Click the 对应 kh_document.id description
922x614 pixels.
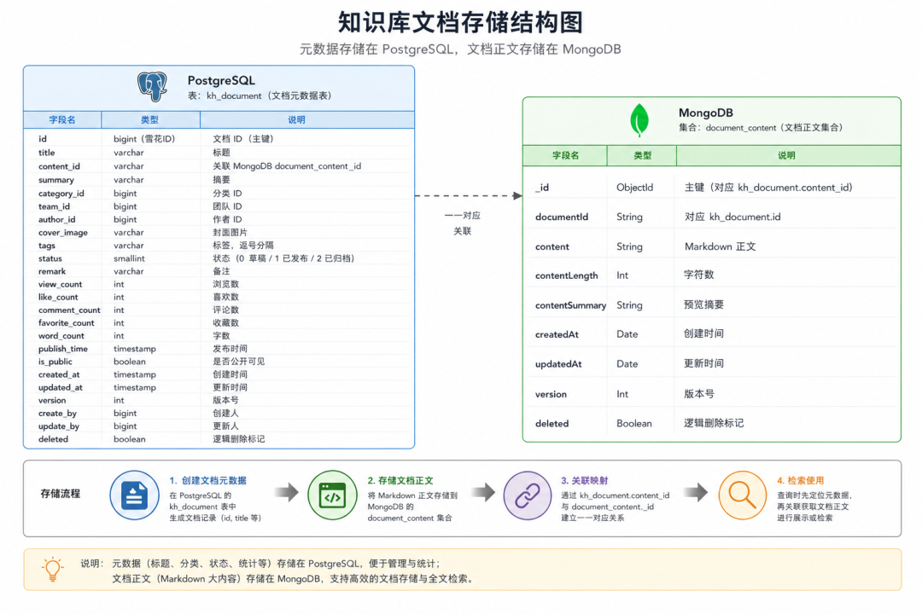732,217
